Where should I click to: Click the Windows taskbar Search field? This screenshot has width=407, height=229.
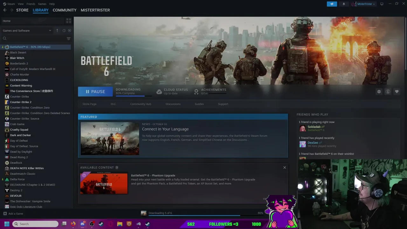point(35,224)
